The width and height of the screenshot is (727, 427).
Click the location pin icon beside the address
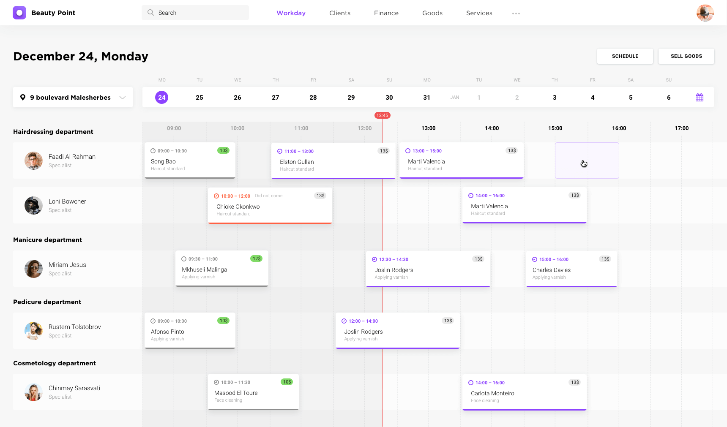[x=24, y=97]
